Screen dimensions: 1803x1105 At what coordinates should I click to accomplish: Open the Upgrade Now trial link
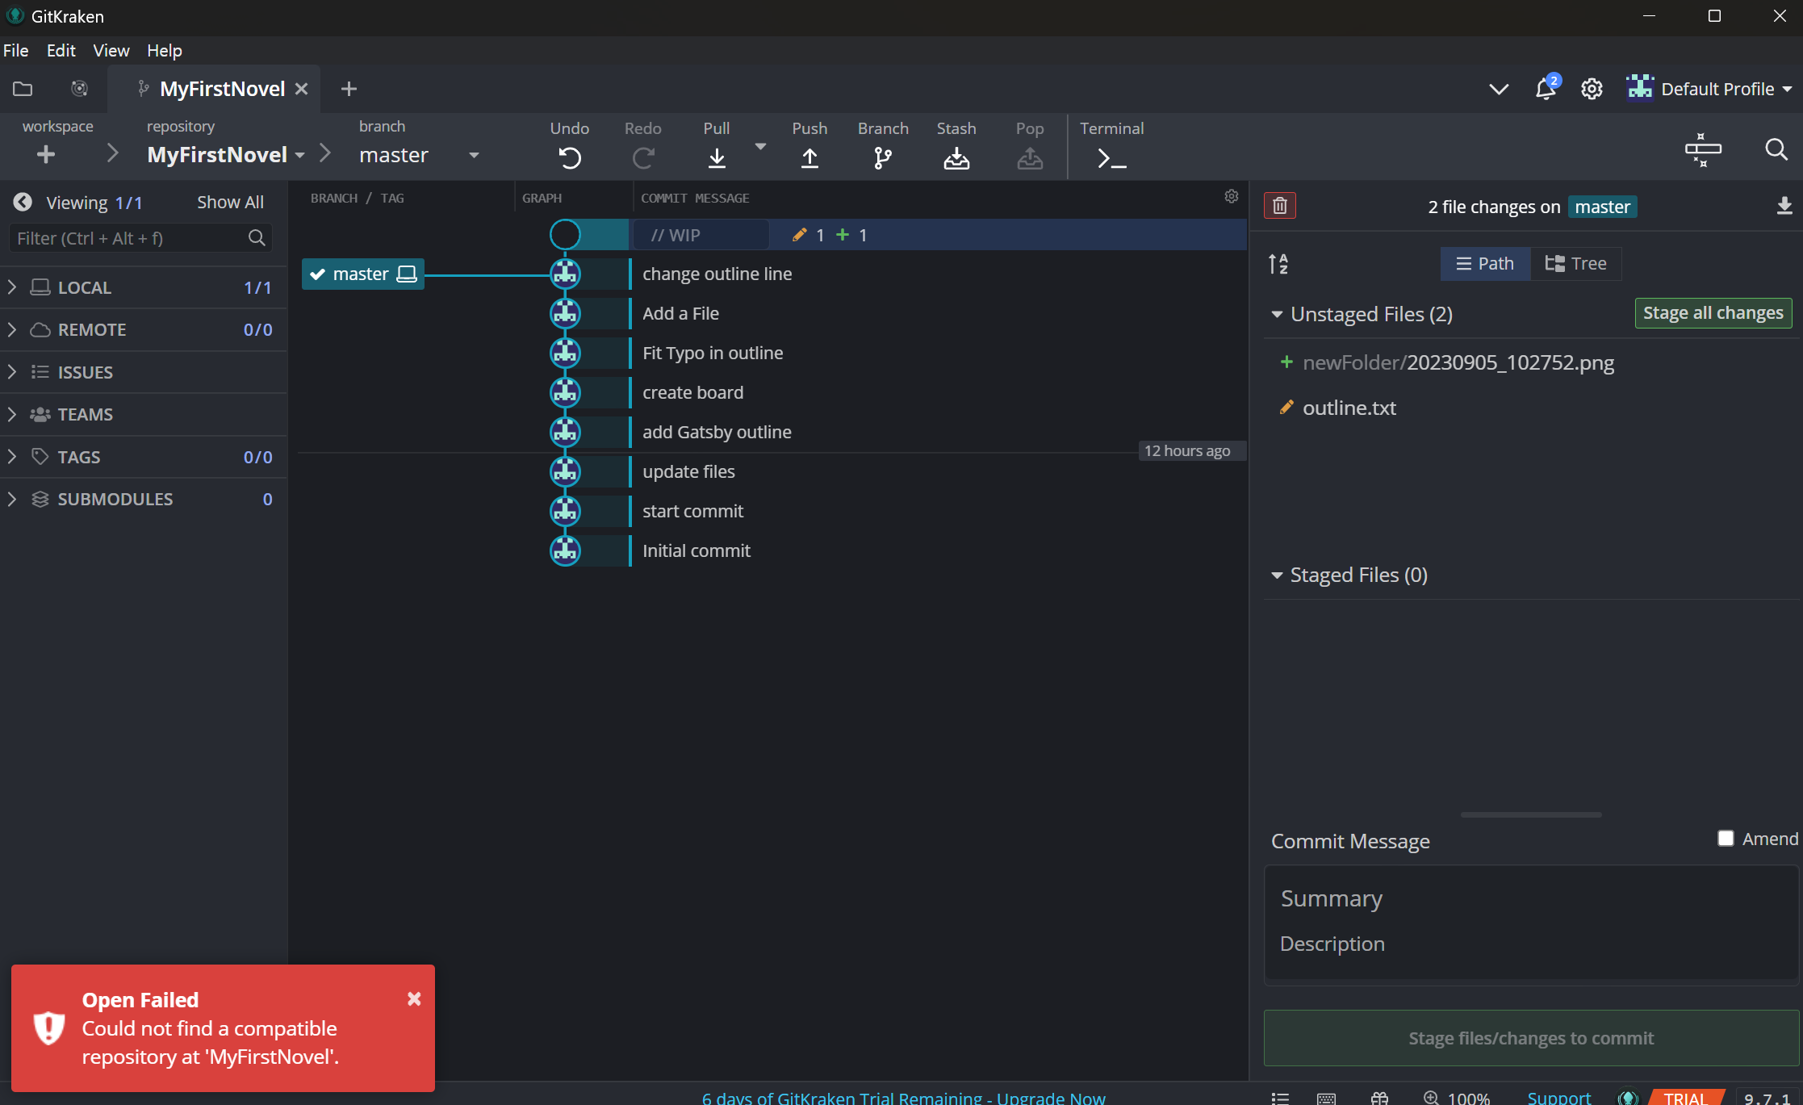[x=903, y=1098]
